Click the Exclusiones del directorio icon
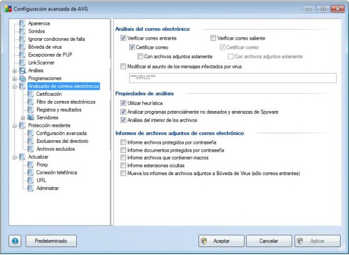 click(31, 141)
